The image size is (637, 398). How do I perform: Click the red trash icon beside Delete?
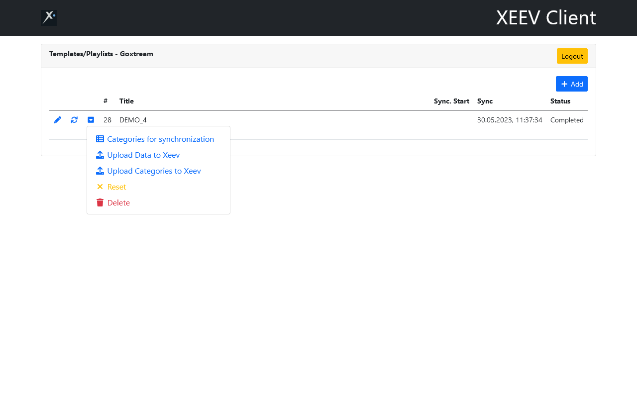point(100,203)
